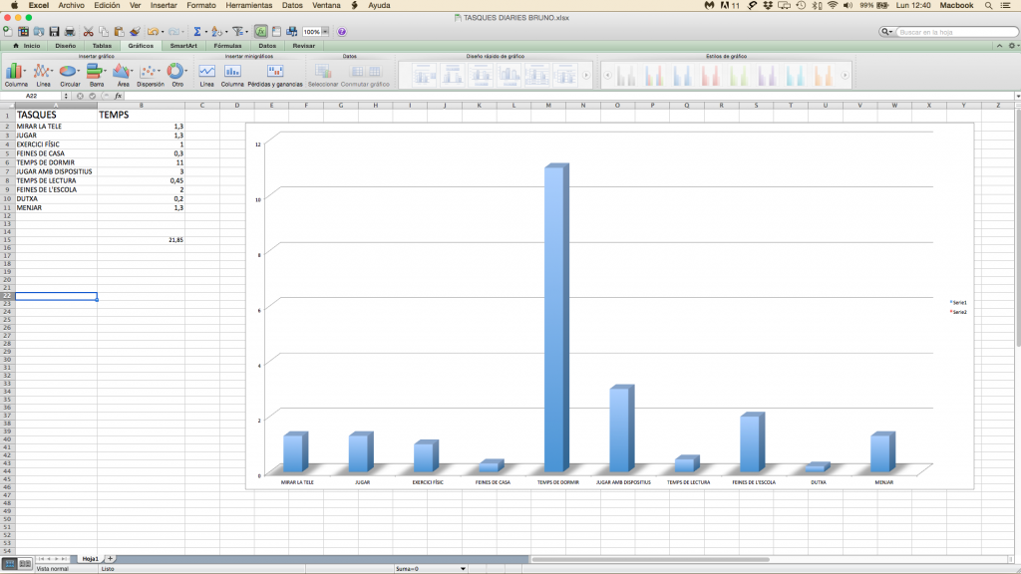The image size is (1021, 574).
Task: Open the Herramientas menu
Action: pos(249,5)
